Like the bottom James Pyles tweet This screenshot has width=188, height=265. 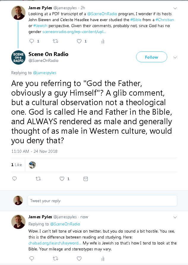point(79,258)
